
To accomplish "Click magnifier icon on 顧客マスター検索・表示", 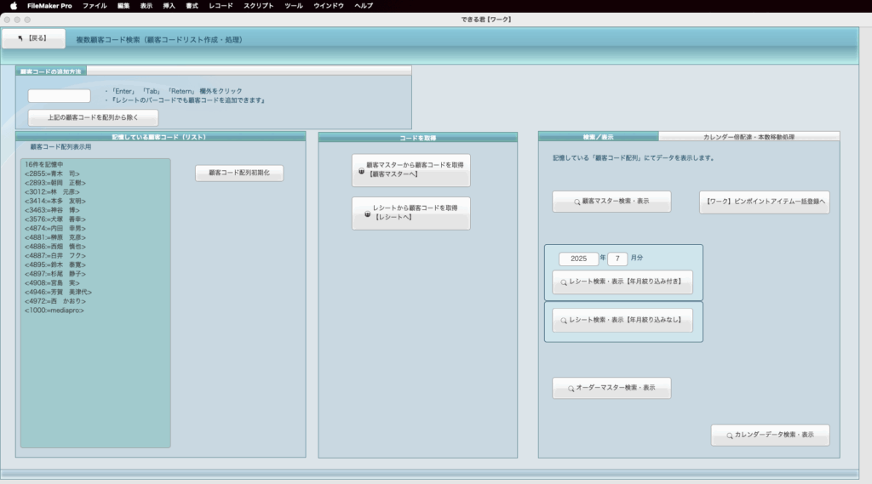I will pos(577,202).
